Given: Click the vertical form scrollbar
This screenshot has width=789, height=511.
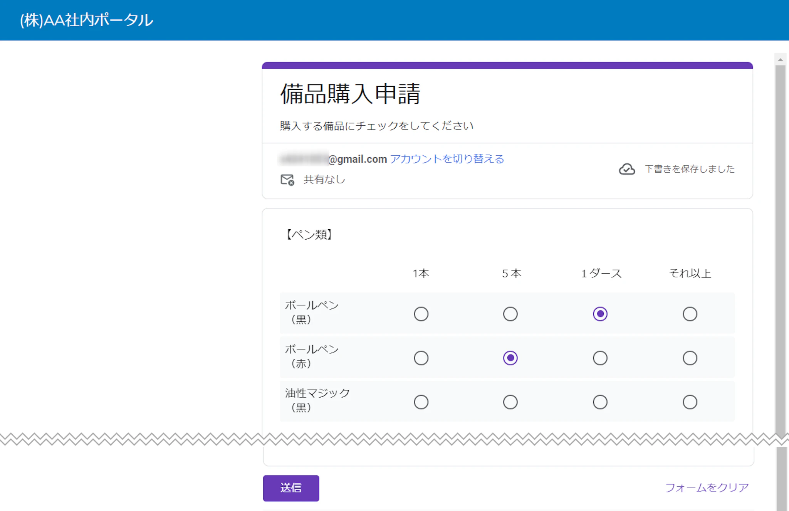Looking at the screenshot, I should coord(780,247).
